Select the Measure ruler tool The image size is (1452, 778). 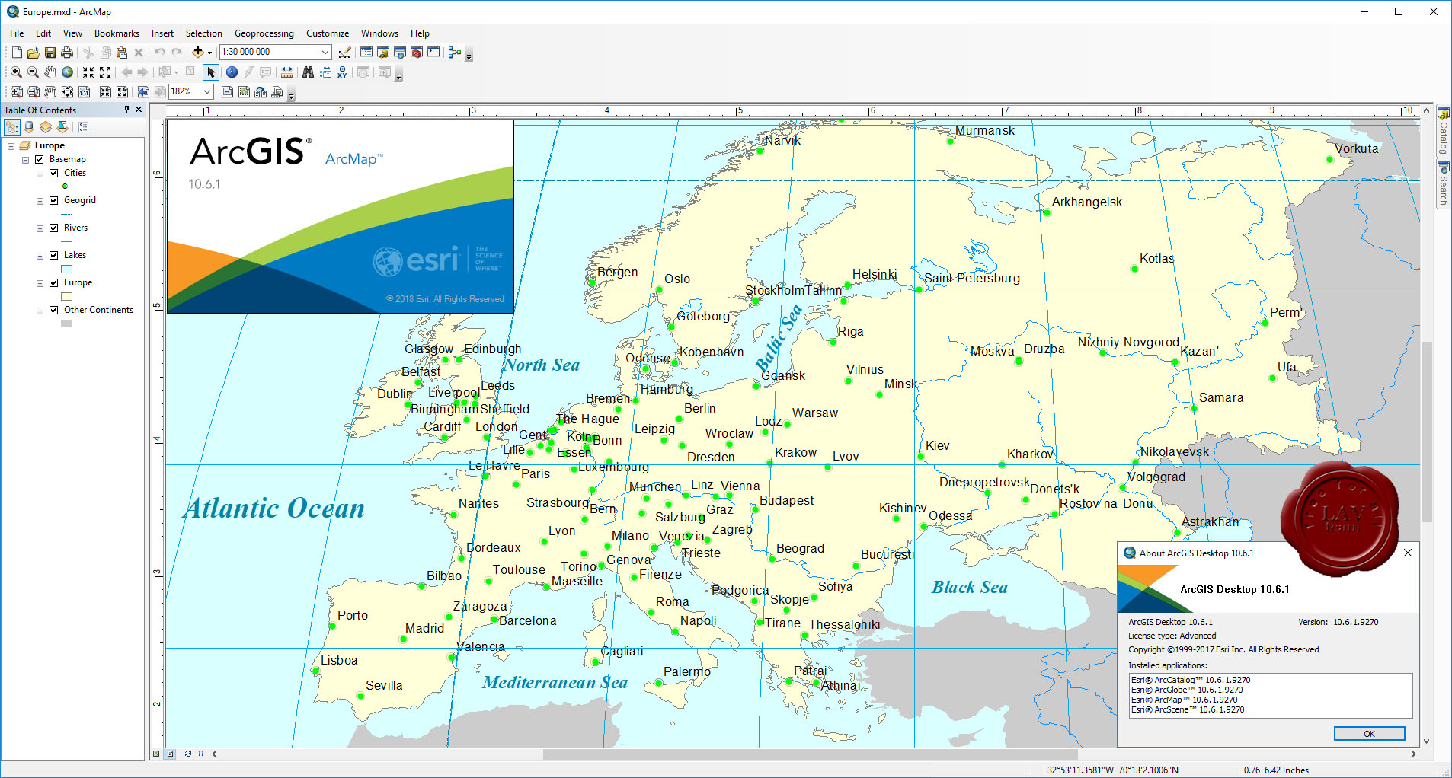pyautogui.click(x=287, y=72)
